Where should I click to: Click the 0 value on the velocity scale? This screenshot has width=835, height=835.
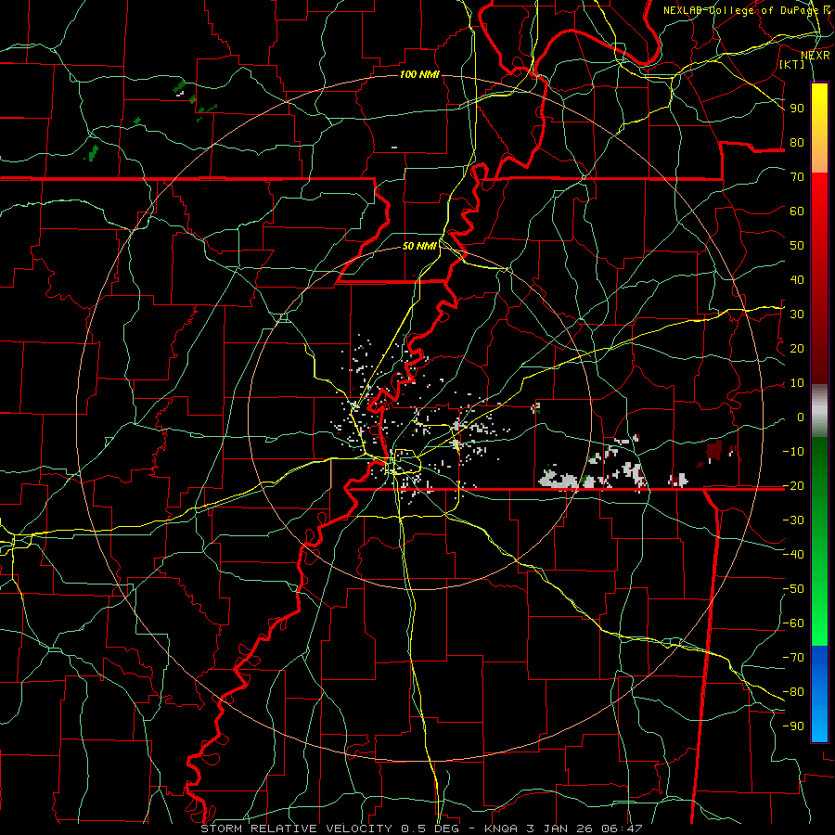[801, 417]
